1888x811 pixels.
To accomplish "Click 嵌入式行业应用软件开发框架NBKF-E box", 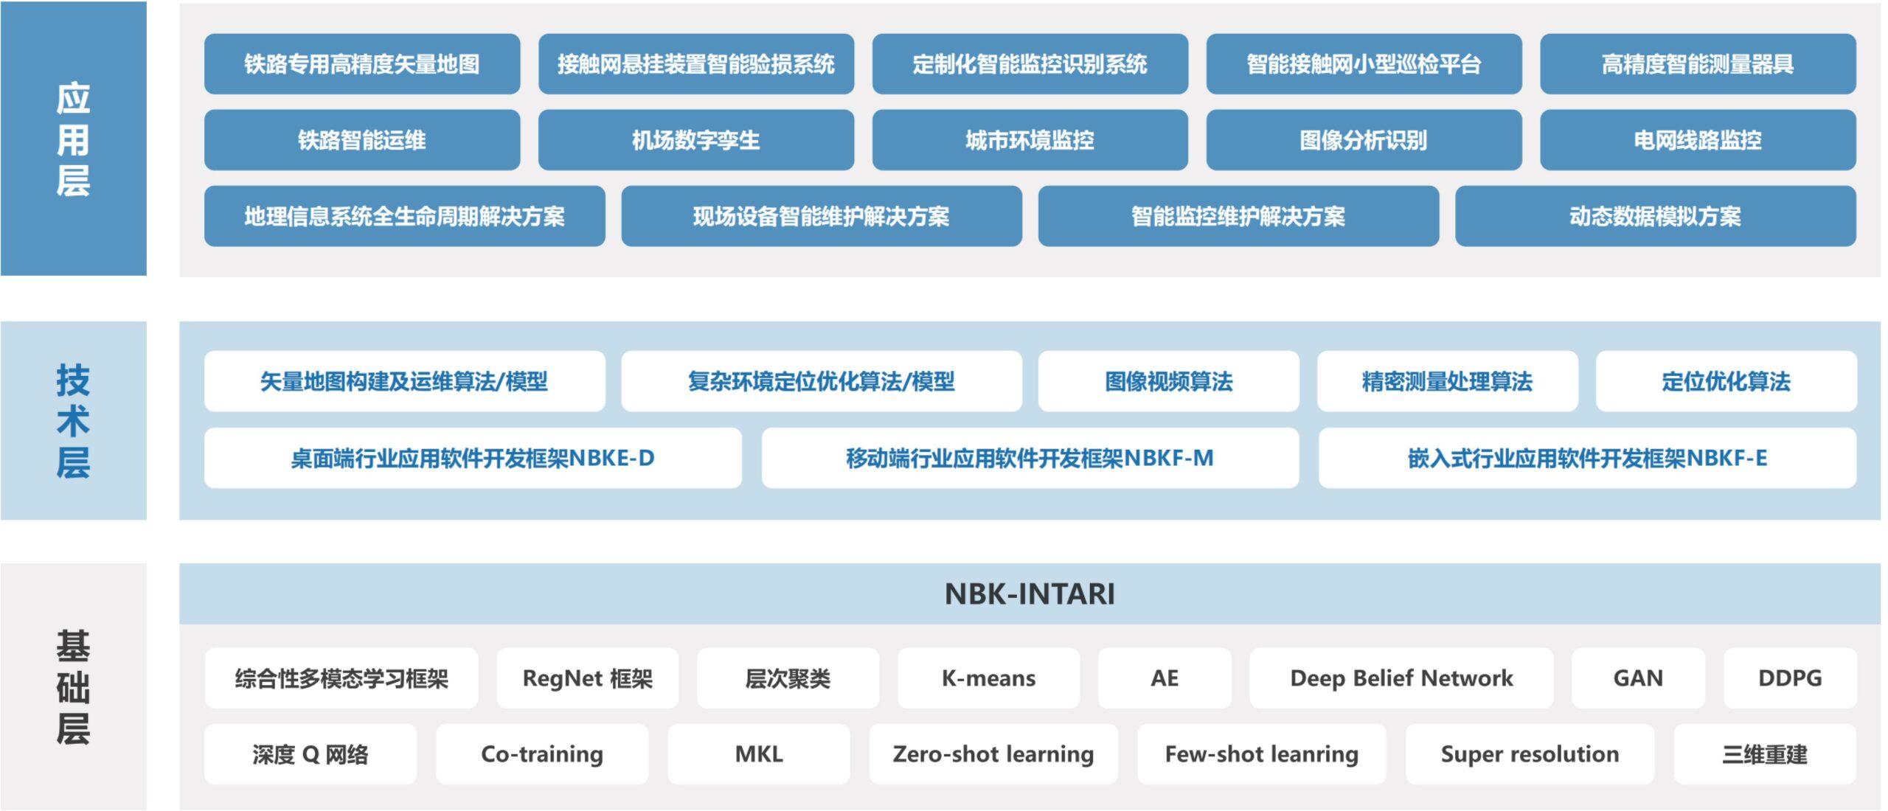I will coord(1587,458).
